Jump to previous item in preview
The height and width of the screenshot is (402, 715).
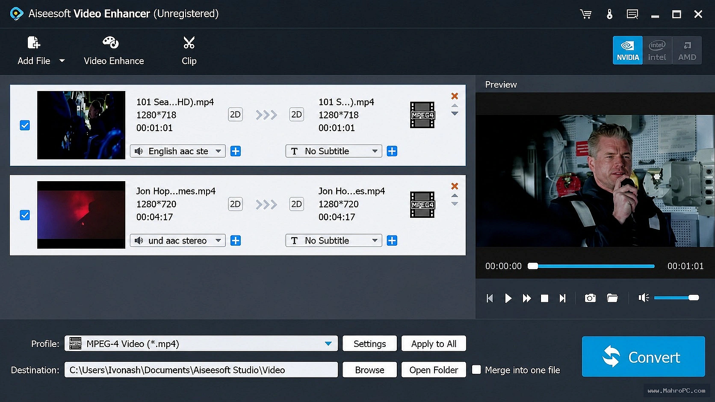pos(490,298)
